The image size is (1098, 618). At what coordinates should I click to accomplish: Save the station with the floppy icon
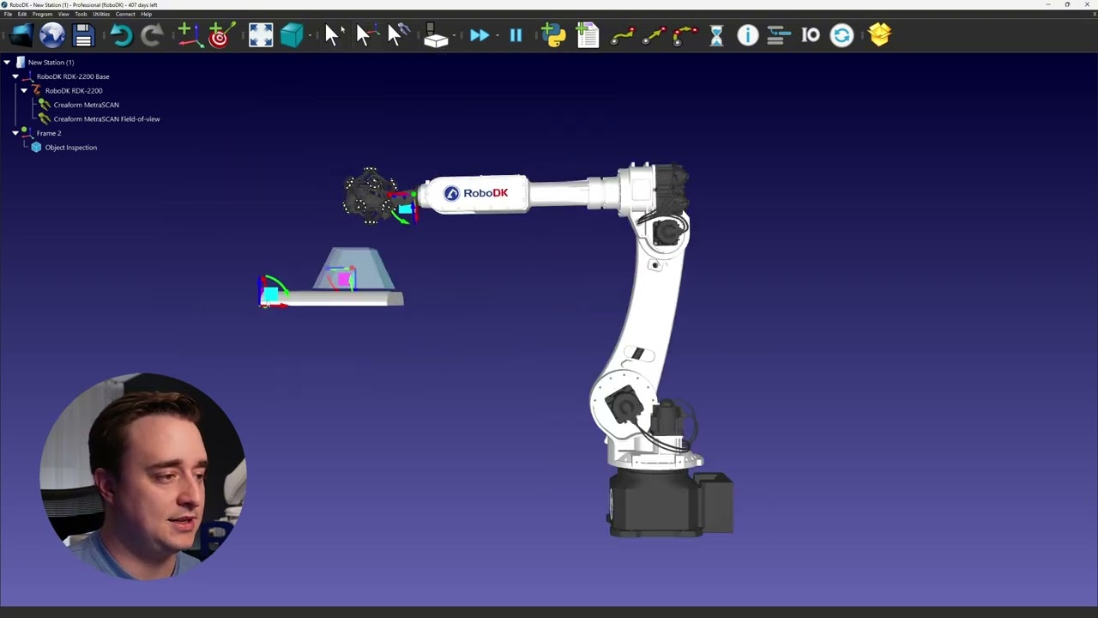point(83,35)
